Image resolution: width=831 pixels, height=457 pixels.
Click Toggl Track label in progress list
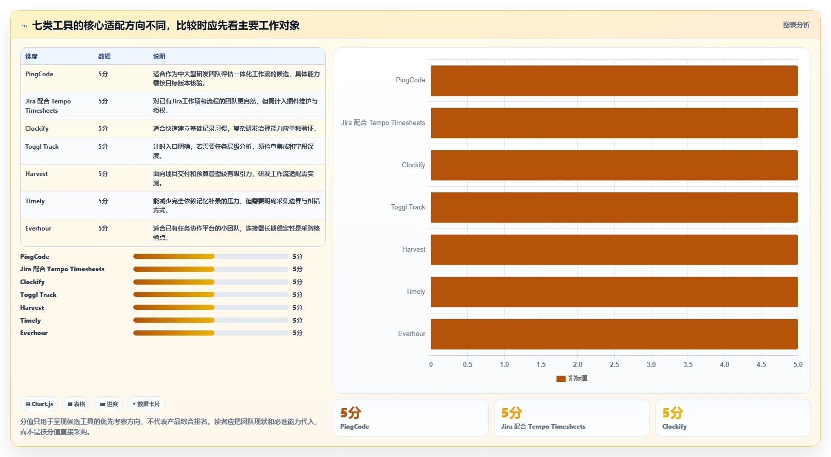38,295
